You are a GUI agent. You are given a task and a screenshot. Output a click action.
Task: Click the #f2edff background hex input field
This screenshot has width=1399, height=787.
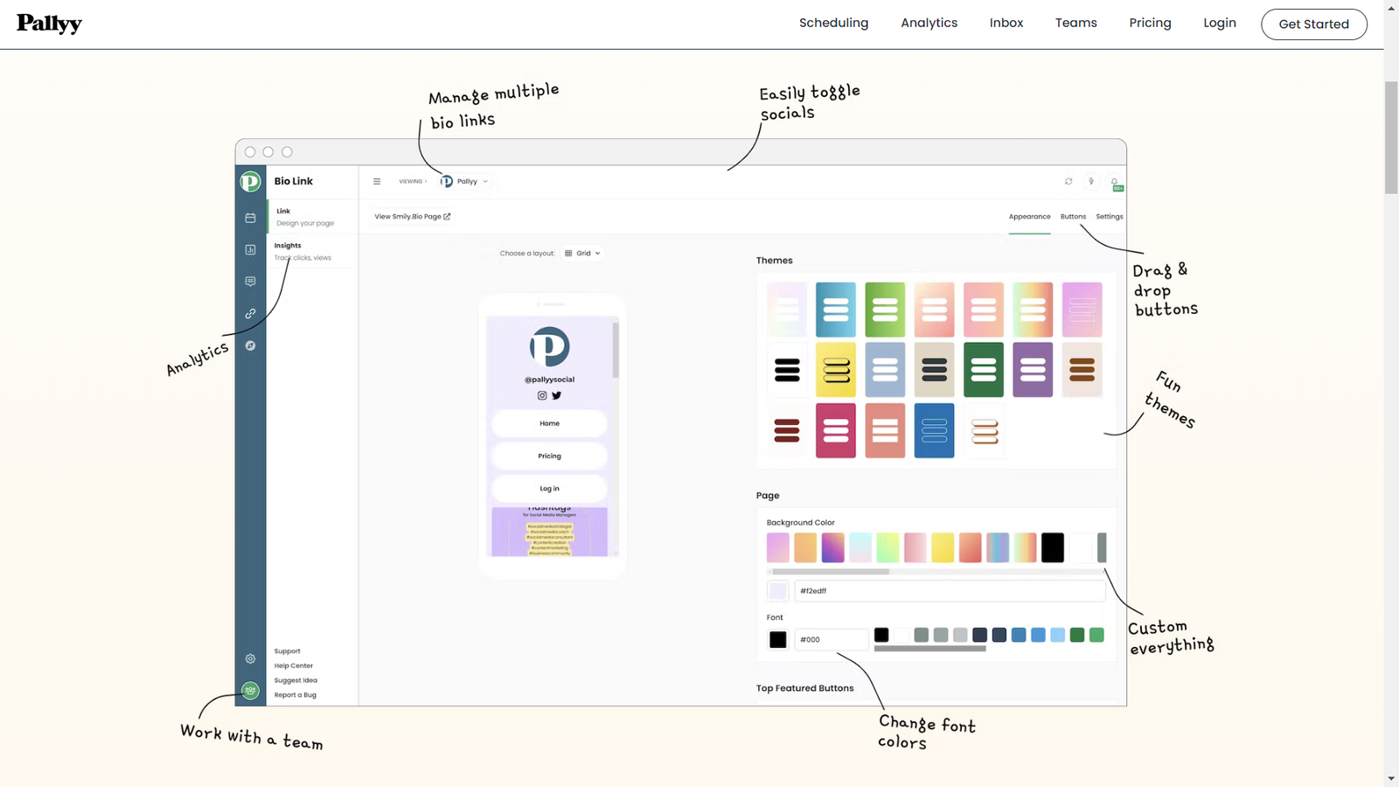pyautogui.click(x=950, y=591)
